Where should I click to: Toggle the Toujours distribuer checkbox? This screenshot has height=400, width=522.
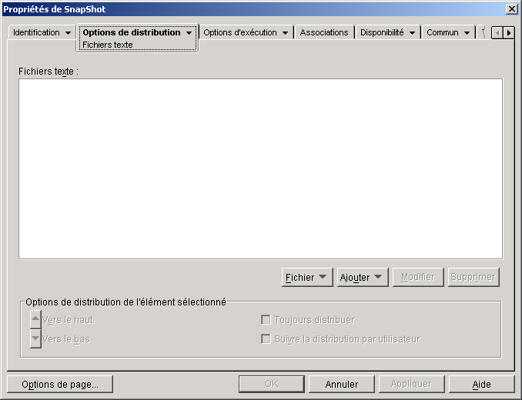(266, 320)
